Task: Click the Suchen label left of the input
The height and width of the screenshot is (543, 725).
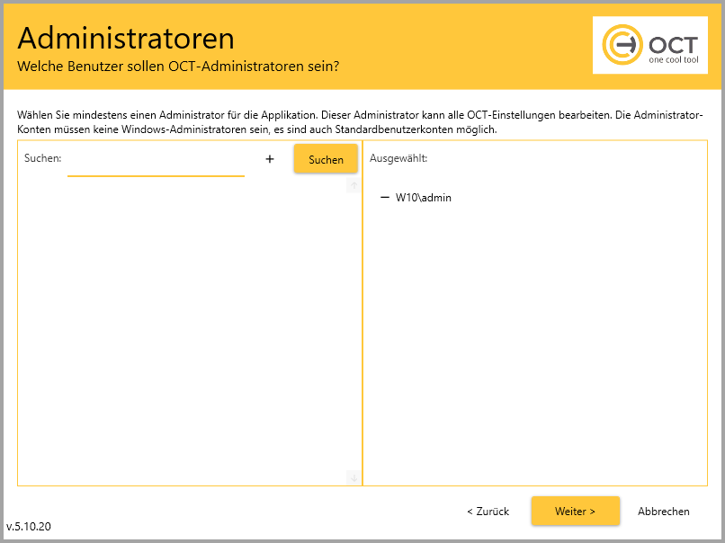Action: 42,158
